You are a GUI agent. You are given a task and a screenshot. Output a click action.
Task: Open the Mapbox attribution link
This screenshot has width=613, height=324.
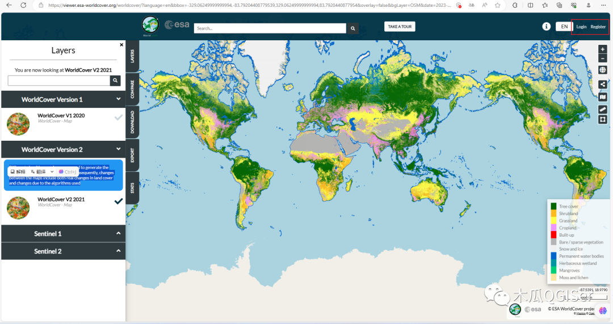pos(581,313)
